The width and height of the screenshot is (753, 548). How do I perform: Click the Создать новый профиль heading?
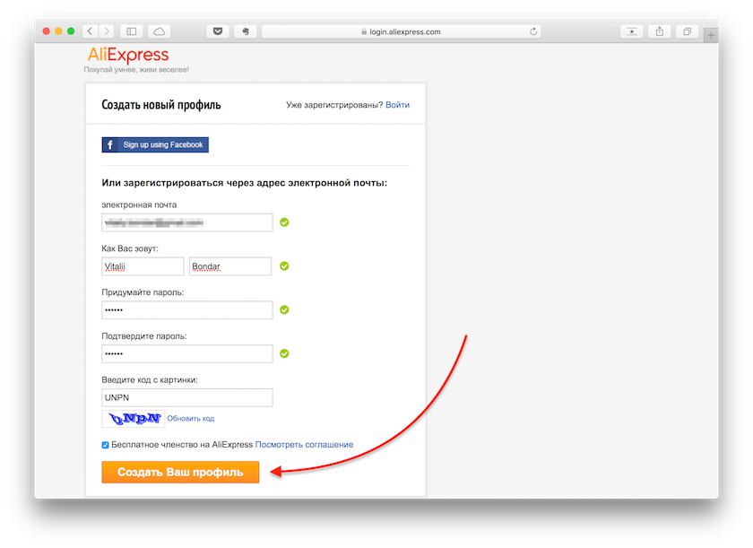point(161,105)
